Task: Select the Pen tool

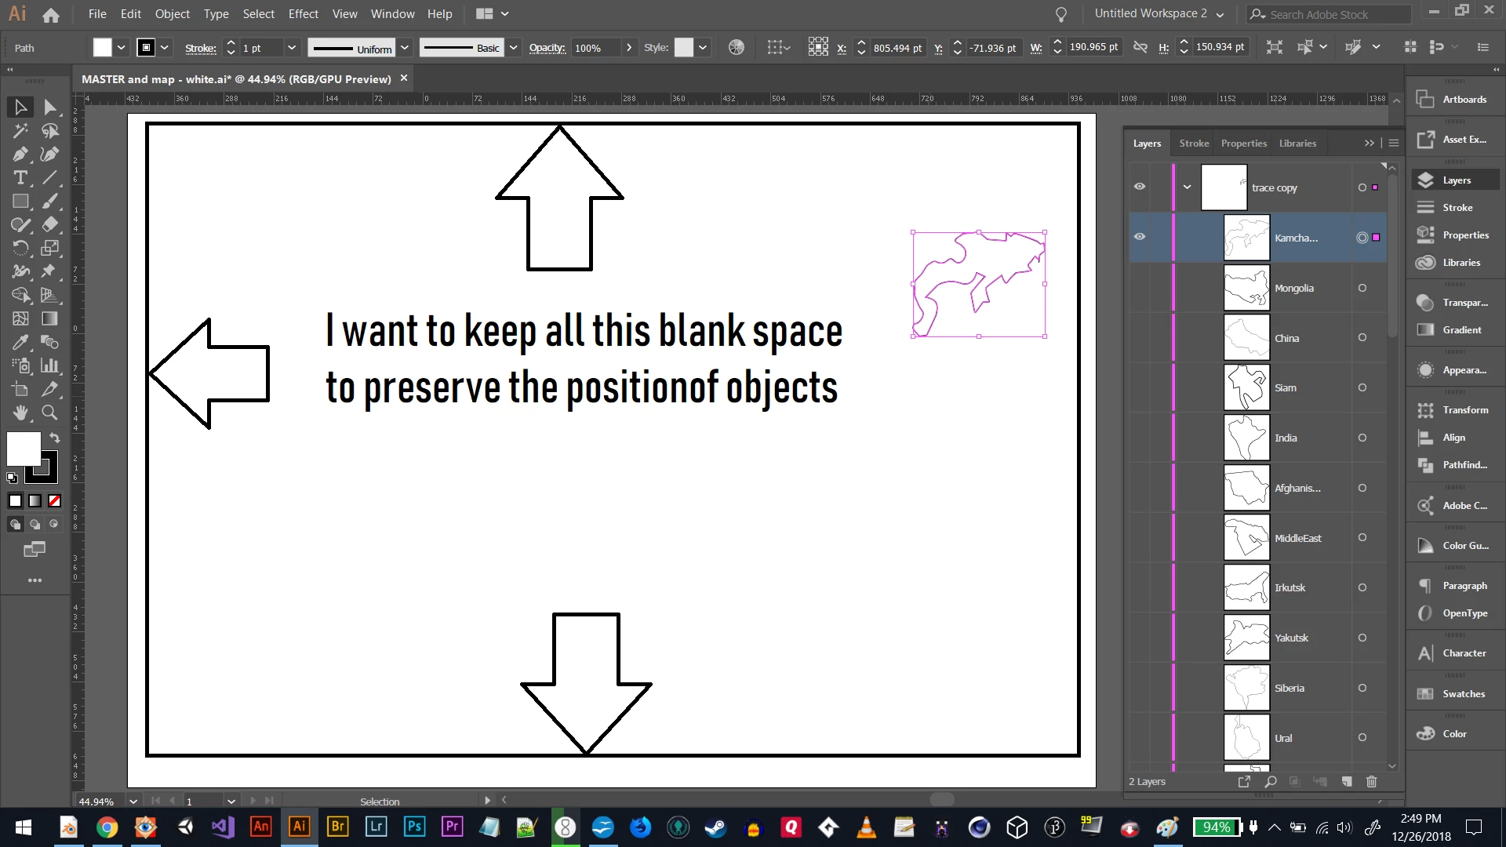Action: click(20, 154)
